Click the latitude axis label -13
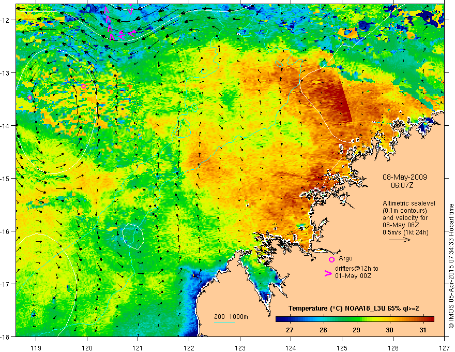455x352 pixels. click(6, 73)
